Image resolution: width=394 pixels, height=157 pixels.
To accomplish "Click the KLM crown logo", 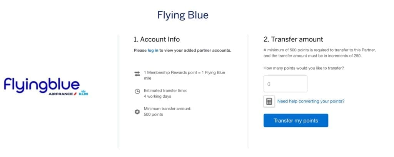I will 83,93.
